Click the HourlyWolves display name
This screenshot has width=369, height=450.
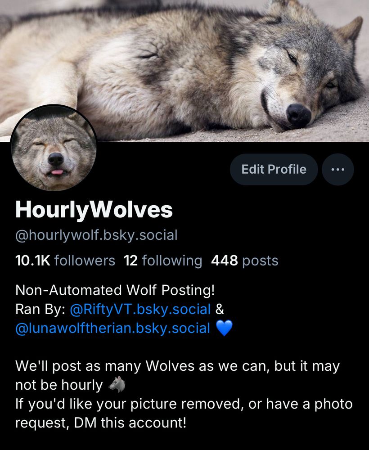tap(94, 210)
